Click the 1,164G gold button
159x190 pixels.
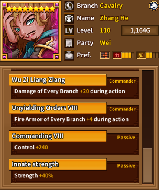pos(140,30)
